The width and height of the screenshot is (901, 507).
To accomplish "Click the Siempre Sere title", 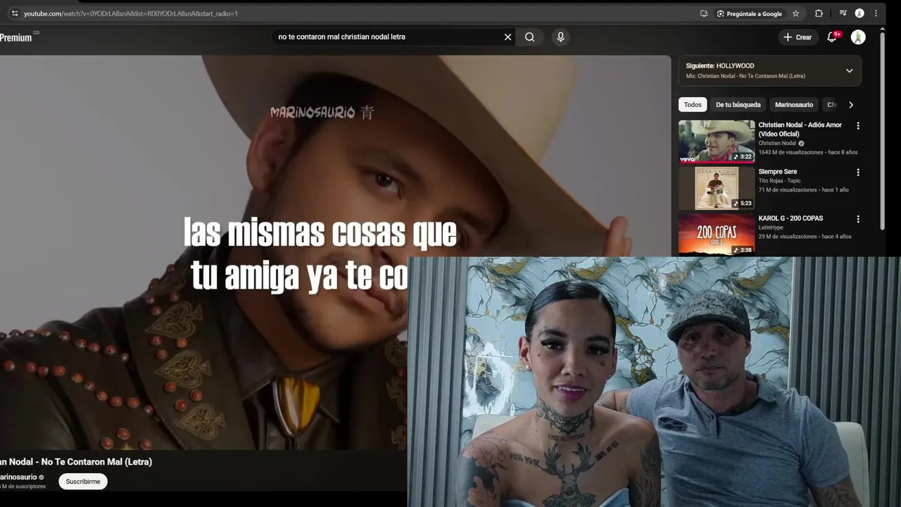I will [x=777, y=172].
